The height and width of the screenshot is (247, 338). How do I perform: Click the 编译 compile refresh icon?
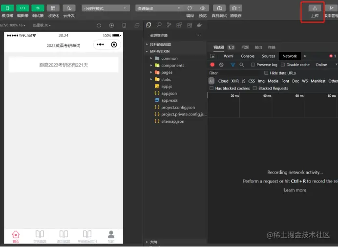tap(190, 8)
